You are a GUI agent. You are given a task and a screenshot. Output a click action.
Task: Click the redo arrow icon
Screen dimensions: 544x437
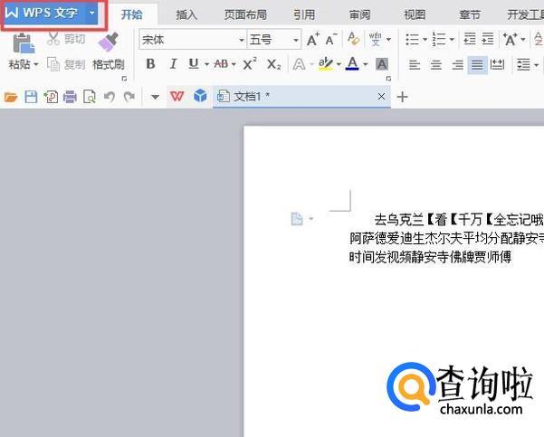(129, 97)
